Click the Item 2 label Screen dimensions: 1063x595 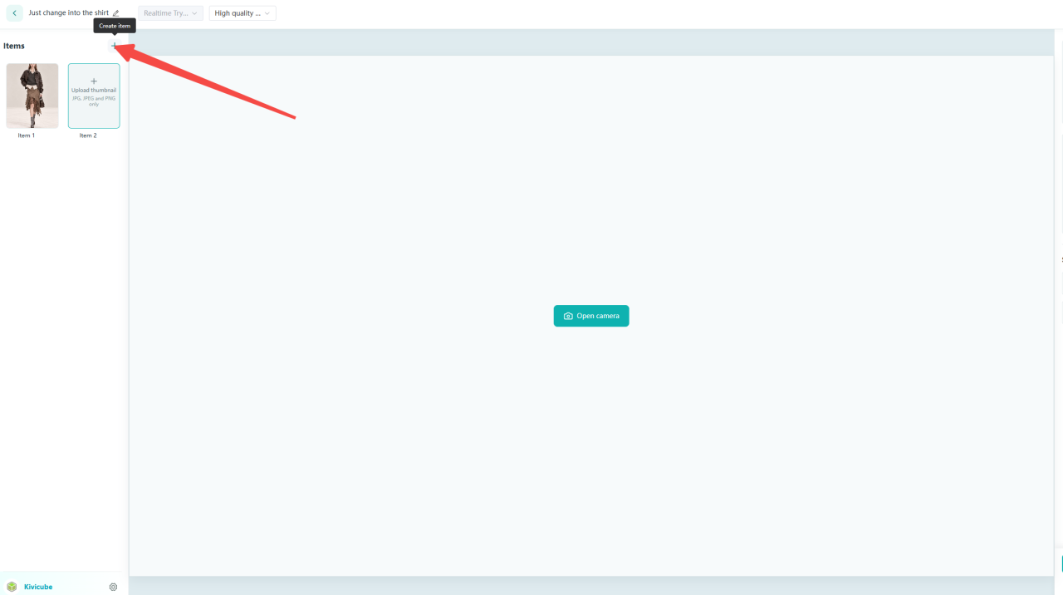click(x=88, y=135)
